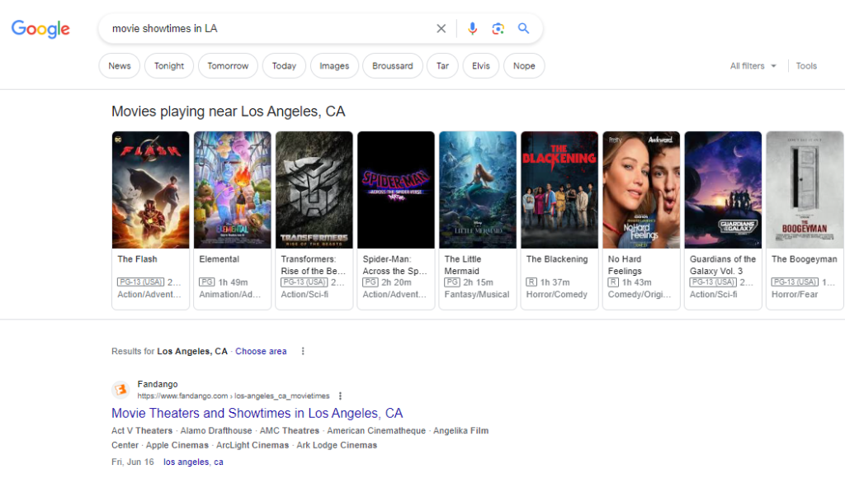This screenshot has height=493, width=845.
Task: Open the Spider-Man Across the Spider-Verse poster
Action: click(396, 190)
